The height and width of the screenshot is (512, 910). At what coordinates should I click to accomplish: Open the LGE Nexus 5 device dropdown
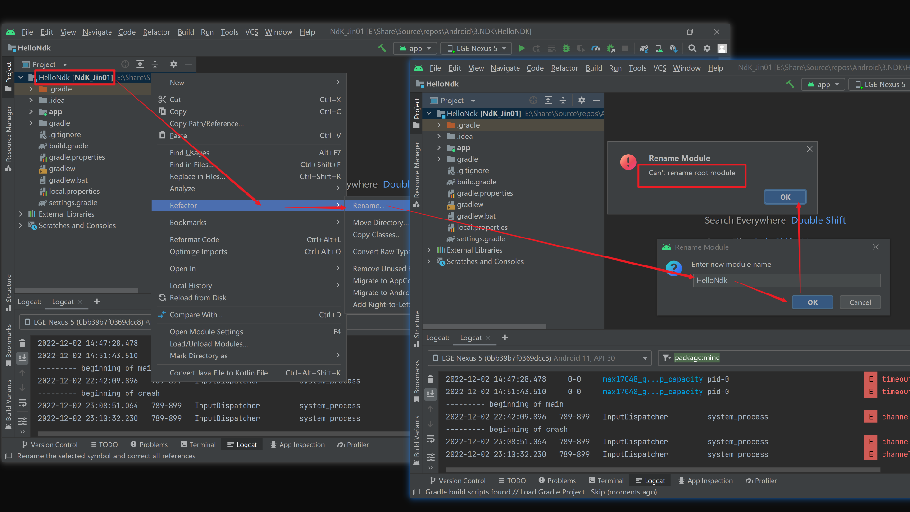[477, 48]
